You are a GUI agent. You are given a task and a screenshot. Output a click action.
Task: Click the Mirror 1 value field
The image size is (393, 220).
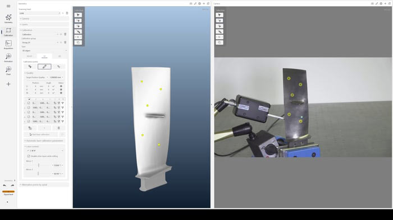pyautogui.click(x=57, y=165)
